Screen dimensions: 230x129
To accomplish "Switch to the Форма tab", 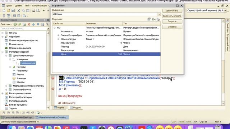I will [59, 107].
